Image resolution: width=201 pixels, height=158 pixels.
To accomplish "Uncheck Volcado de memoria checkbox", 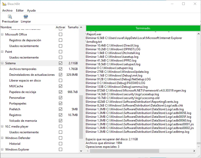I will coord(60,121).
